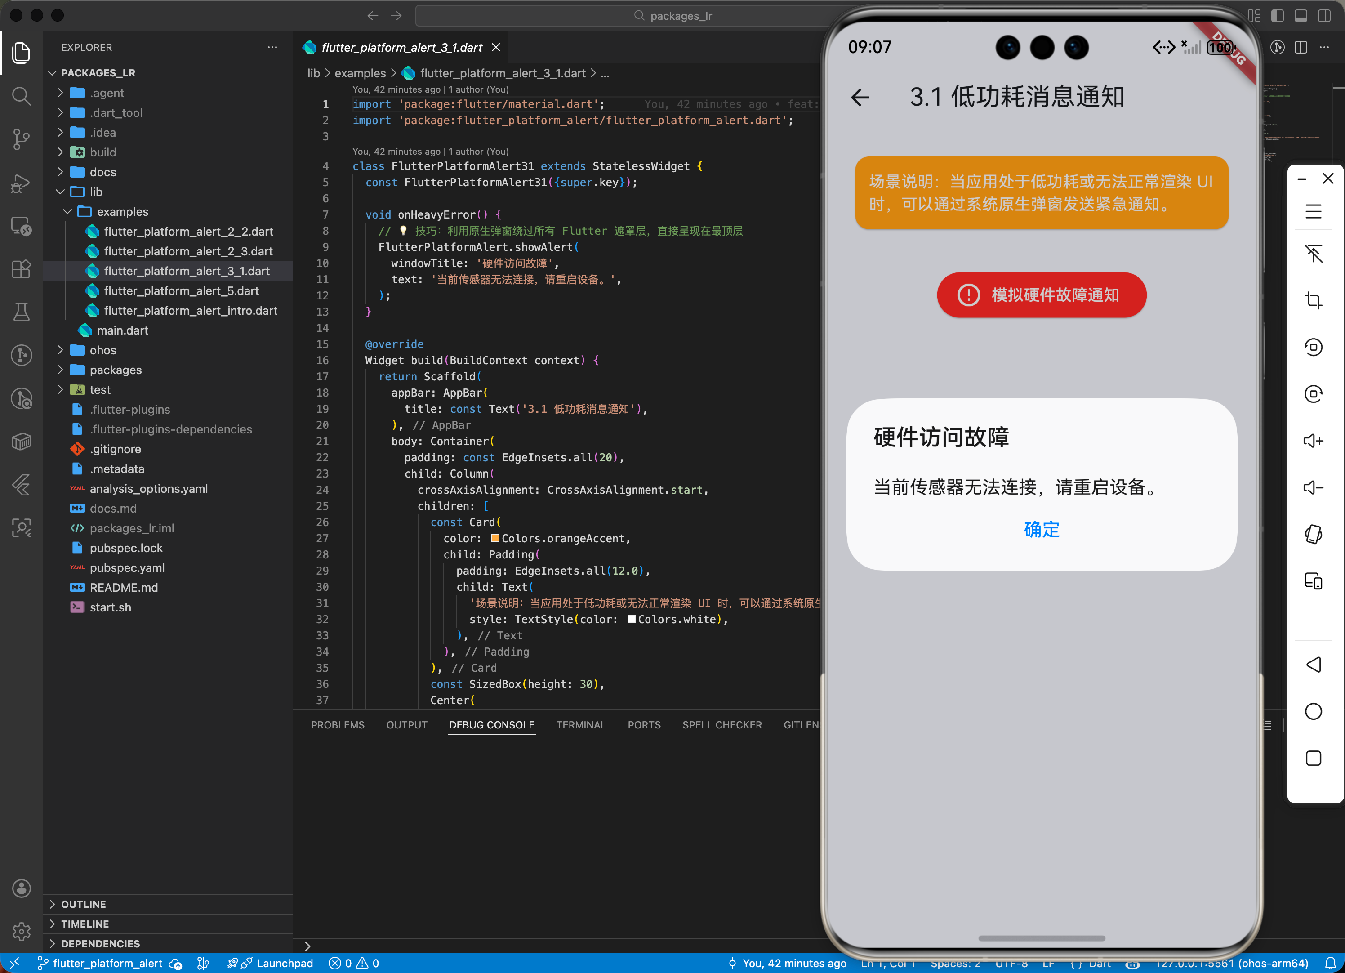Screen dimensions: 1345x973
Task: Toggle primary side bar layout icon
Action: tap(1278, 16)
